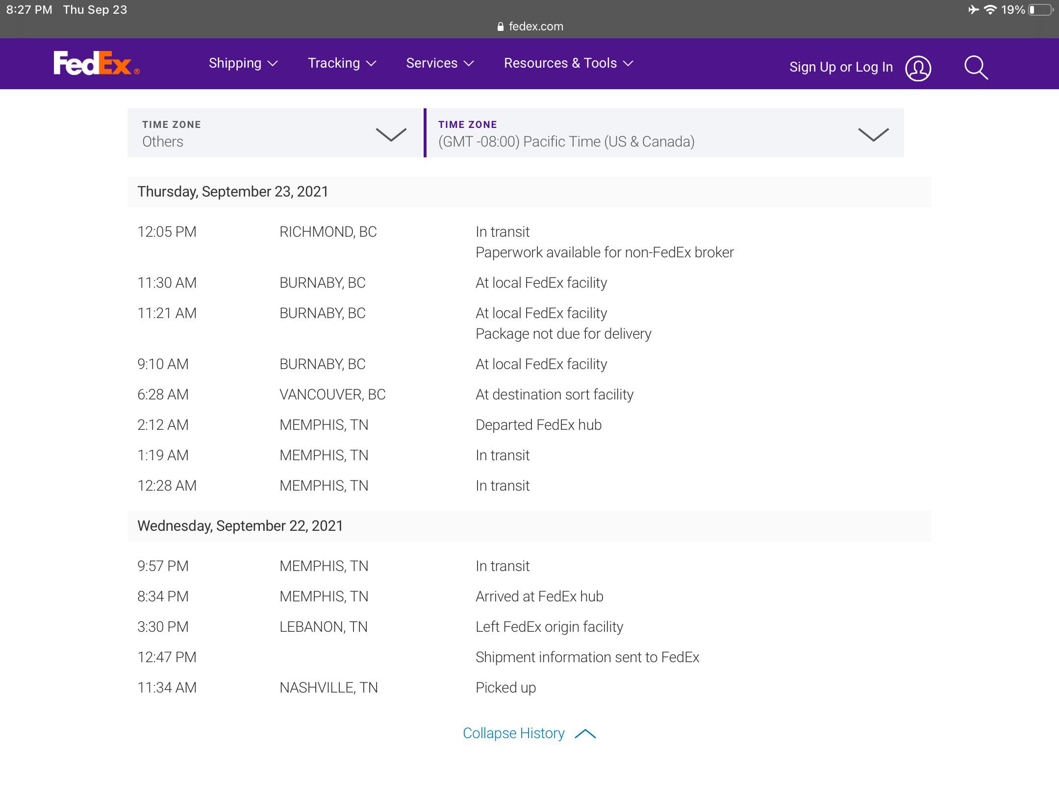
Task: Select LEBANON, TN location
Action: 324,627
